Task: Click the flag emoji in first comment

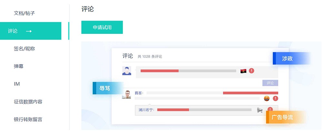Action: click(x=244, y=71)
